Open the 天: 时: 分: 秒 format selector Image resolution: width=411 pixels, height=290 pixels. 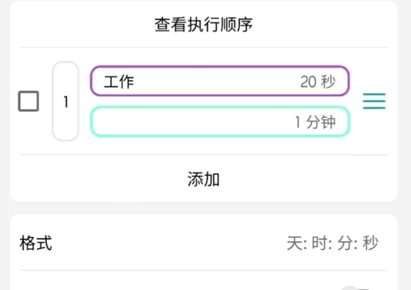tap(332, 243)
